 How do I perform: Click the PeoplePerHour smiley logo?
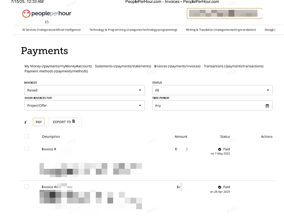(26, 14)
